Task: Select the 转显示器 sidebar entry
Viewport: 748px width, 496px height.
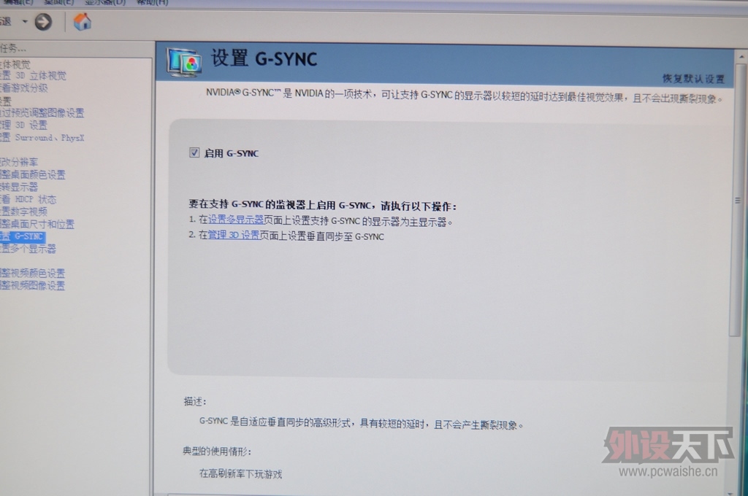Action: (19, 187)
